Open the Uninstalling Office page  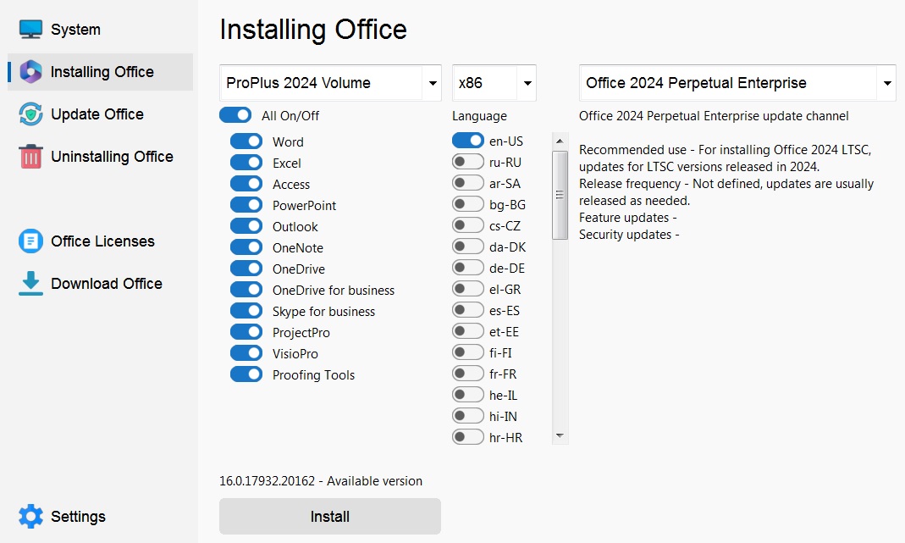(x=112, y=157)
